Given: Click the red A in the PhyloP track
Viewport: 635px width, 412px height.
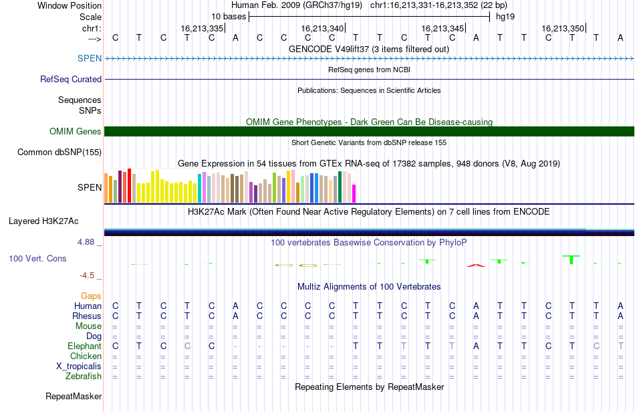Looking at the screenshot, I should pyautogui.click(x=476, y=266).
